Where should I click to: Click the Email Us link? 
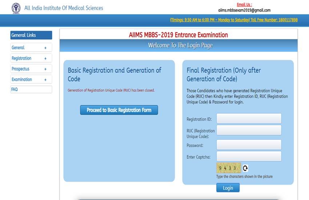pyautogui.click(x=244, y=5)
